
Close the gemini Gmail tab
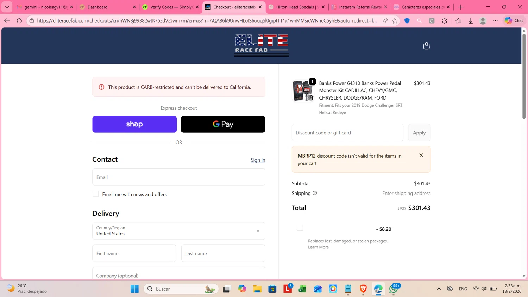pyautogui.click(x=71, y=7)
